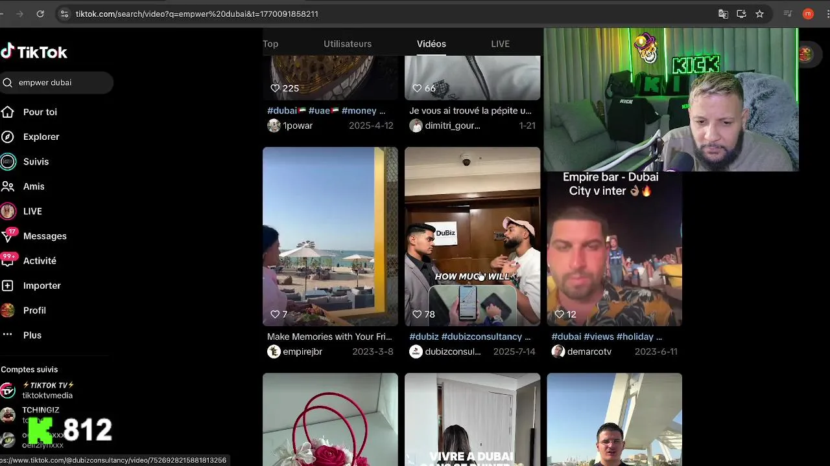Click the dubizconsul avatar icon
Screen dimensions: 830x466
[416, 351]
